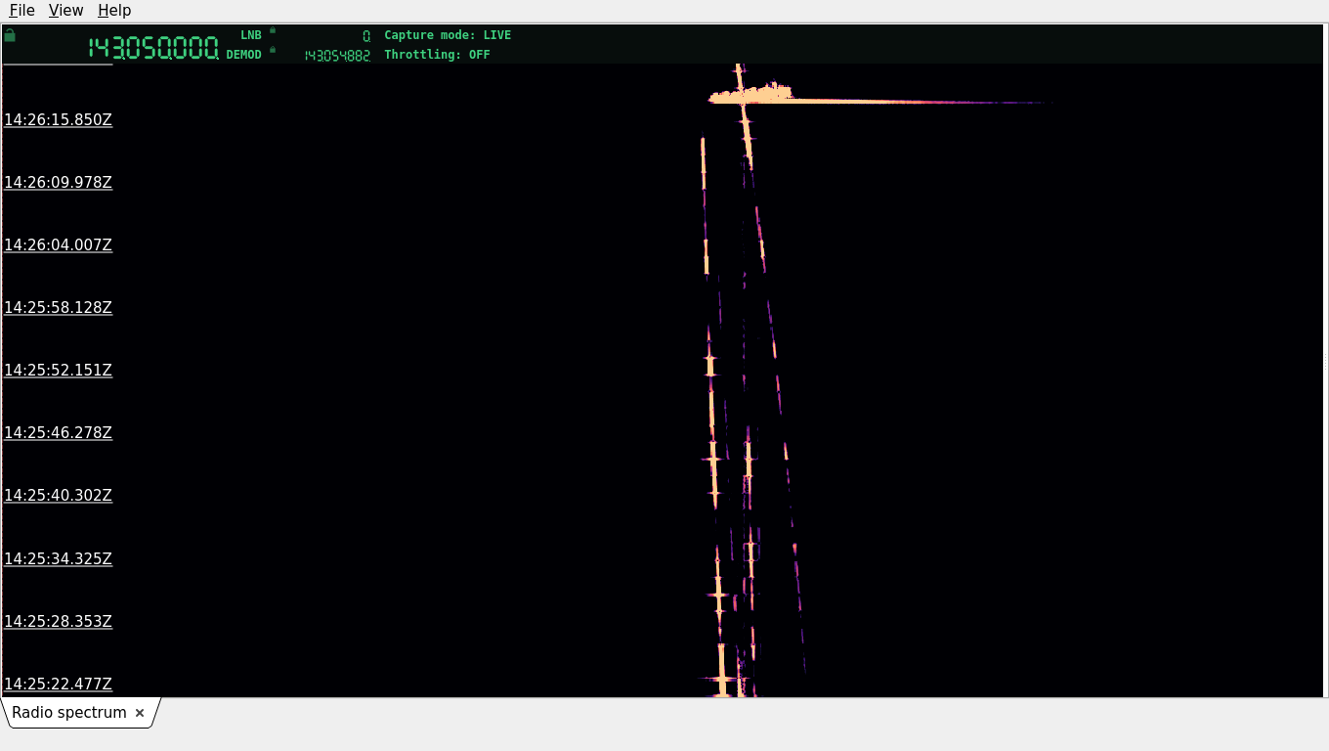This screenshot has height=751, width=1329.
Task: Click the 14:26:04.007Z waterfall timestamp
Action: pos(59,245)
